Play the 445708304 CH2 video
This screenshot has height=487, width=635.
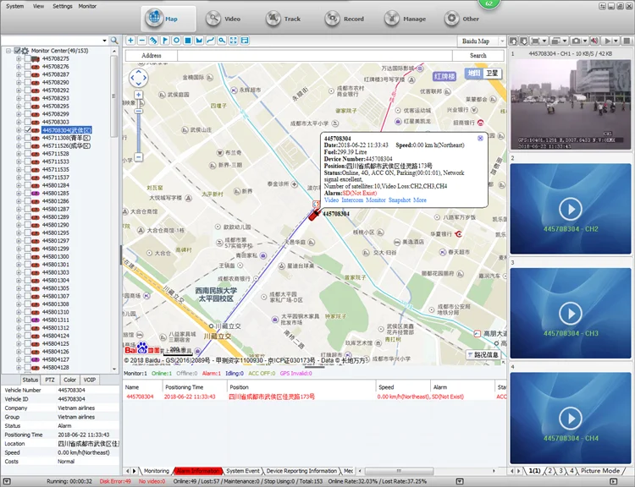click(x=570, y=209)
